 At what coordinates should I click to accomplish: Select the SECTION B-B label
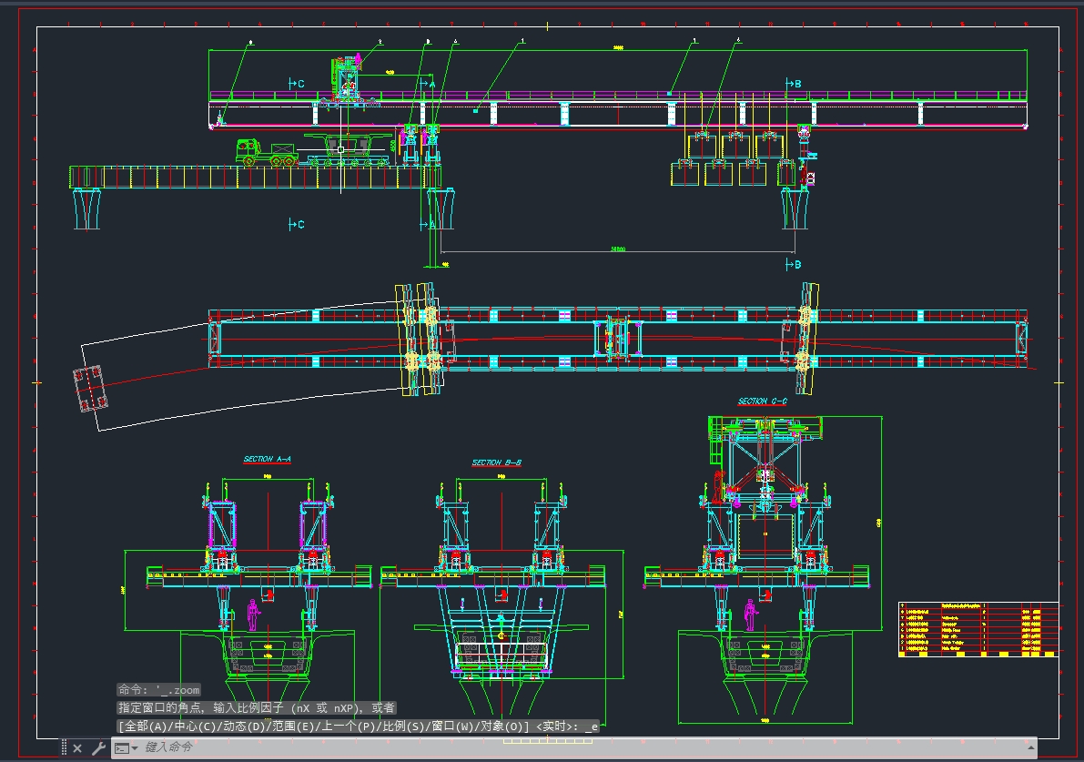point(496,462)
